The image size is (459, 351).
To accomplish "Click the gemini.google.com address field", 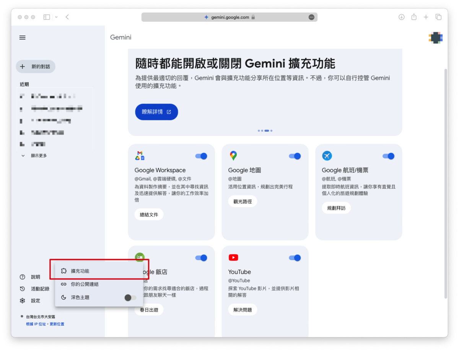I will coord(229,17).
